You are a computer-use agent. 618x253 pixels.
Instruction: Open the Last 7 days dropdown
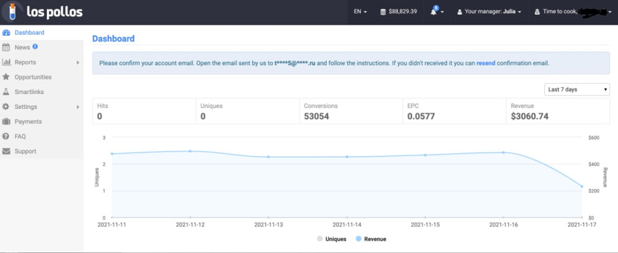[577, 90]
